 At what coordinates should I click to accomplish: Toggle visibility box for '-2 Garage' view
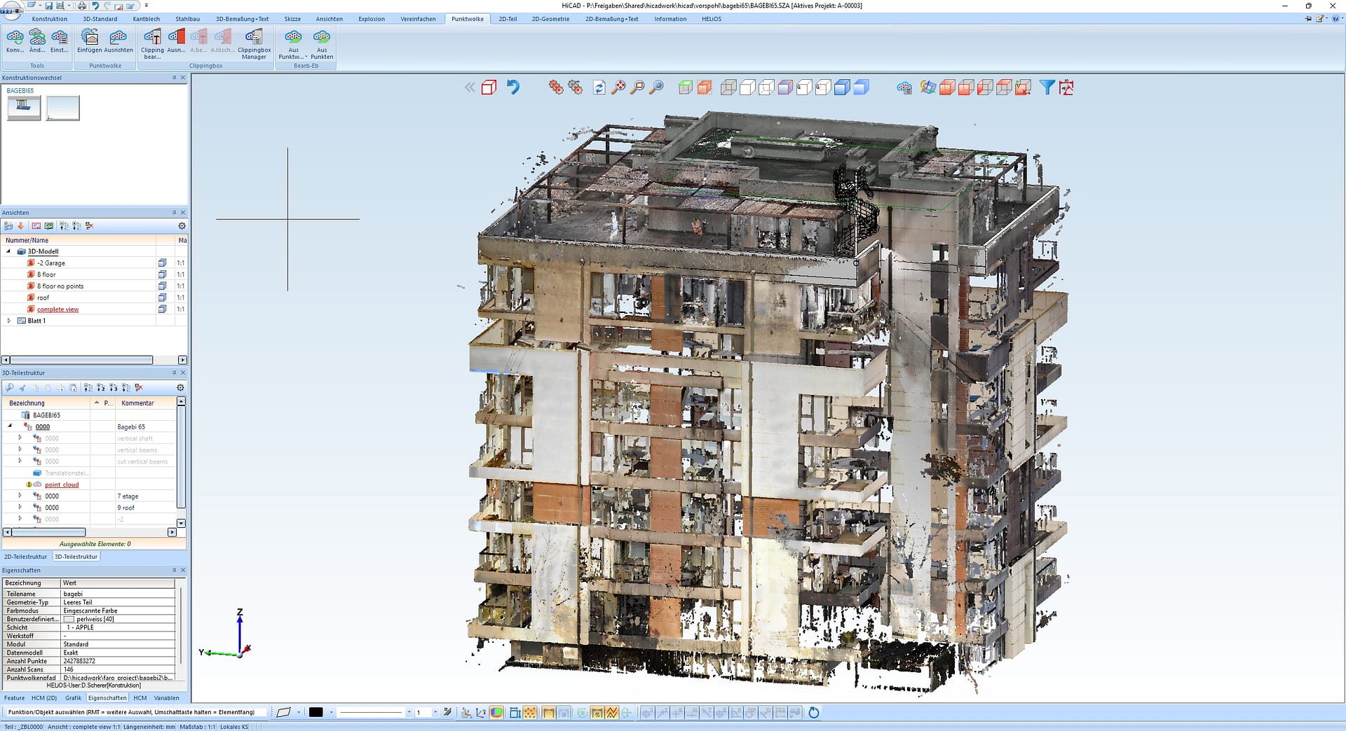pyautogui.click(x=163, y=263)
